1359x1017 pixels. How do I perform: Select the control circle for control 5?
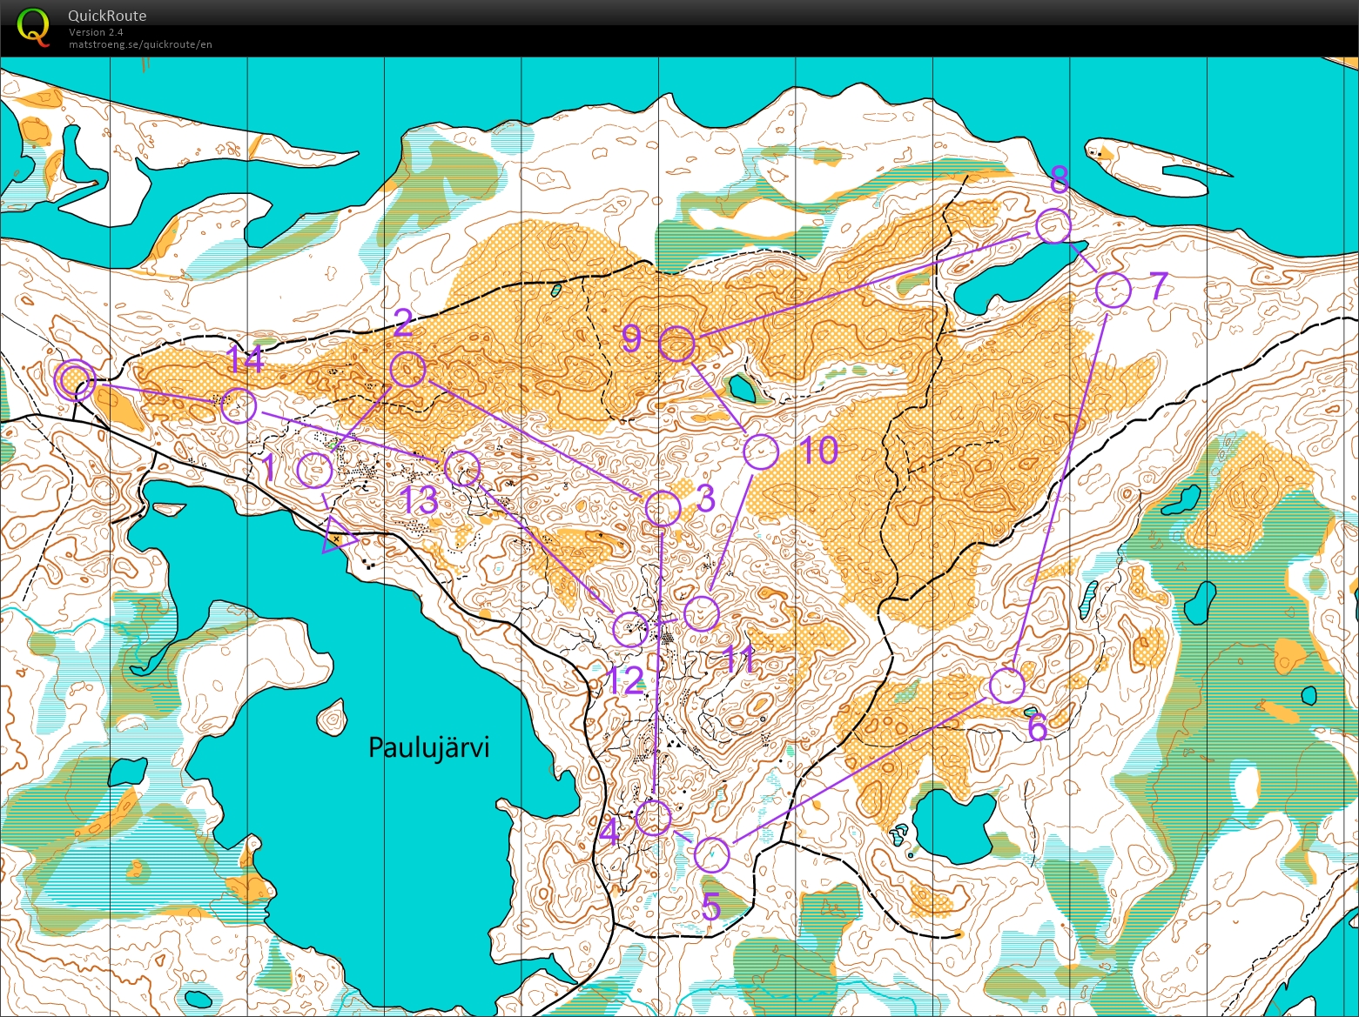click(x=712, y=855)
